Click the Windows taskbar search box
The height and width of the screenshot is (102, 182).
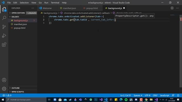(x=26, y=99)
